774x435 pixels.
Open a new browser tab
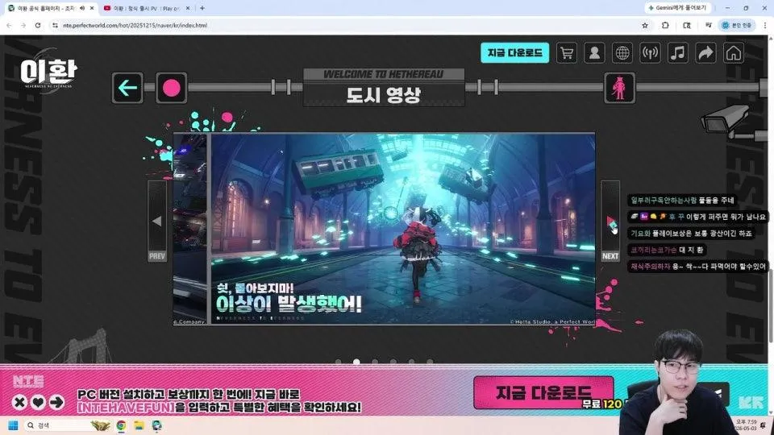click(x=202, y=8)
